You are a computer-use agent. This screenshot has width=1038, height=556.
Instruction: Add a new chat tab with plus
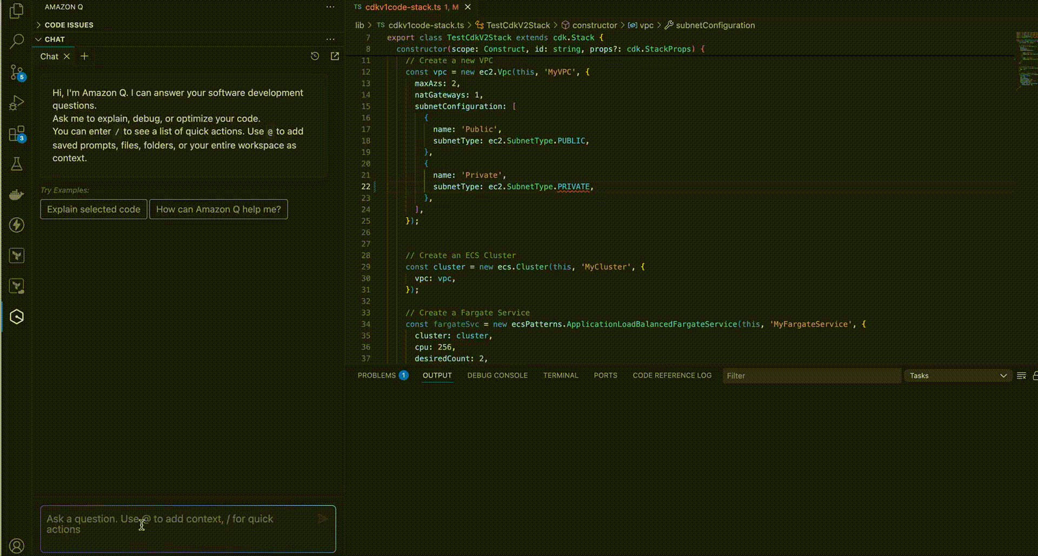click(84, 56)
